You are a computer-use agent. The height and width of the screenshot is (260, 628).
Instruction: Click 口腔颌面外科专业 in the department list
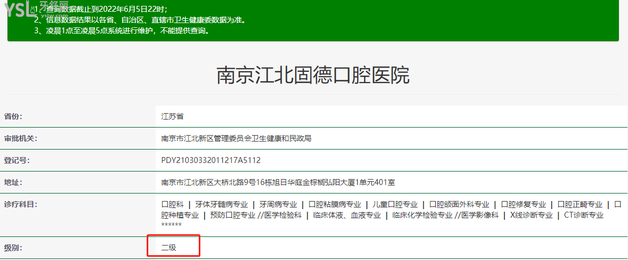[x=459, y=204]
